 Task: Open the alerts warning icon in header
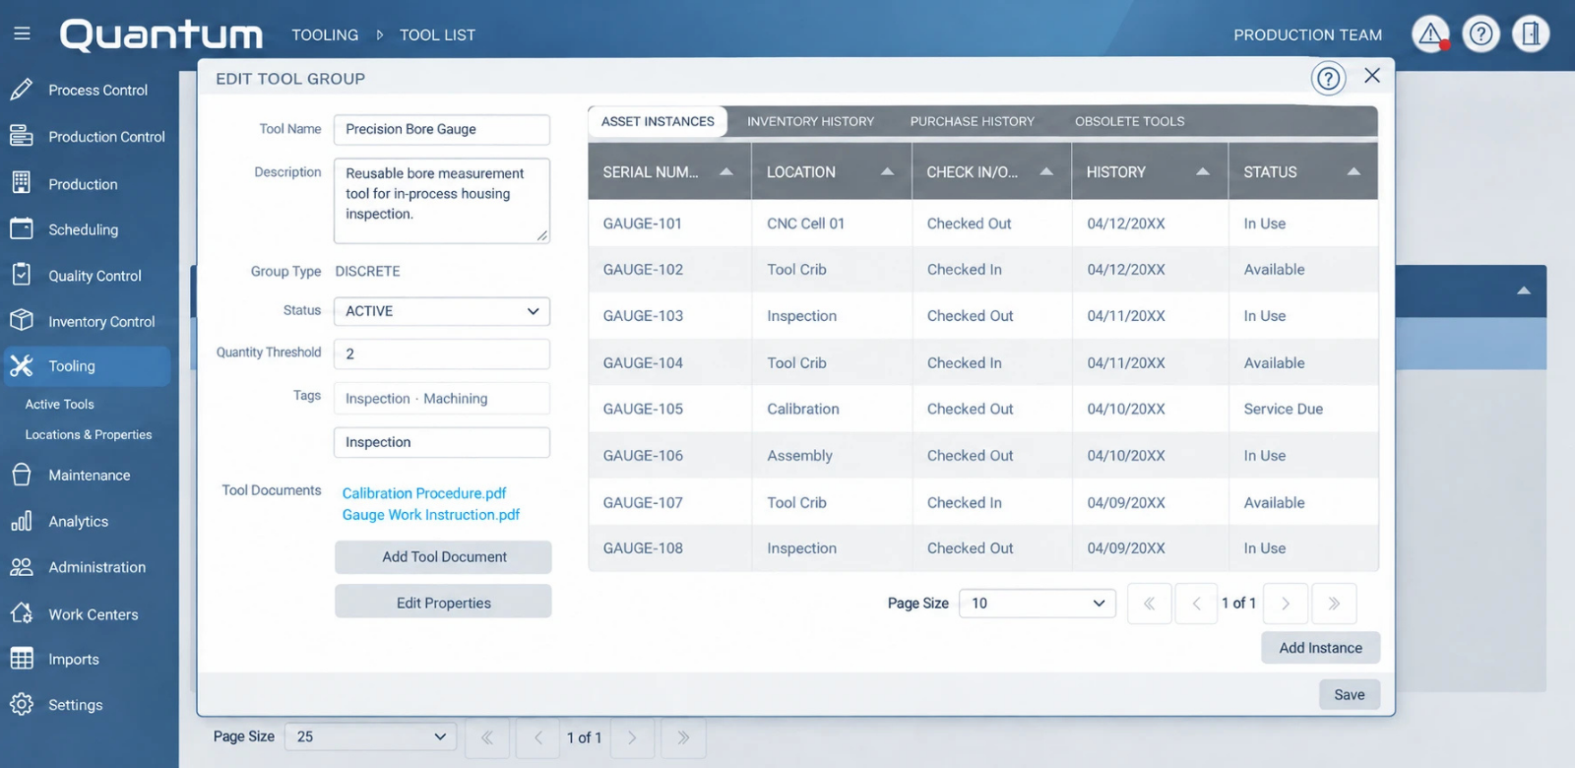1430,34
